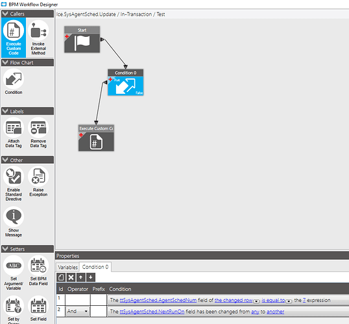Screen dimensions: 349x324
Task: Switch to the Variables tab
Action: (x=67, y=267)
